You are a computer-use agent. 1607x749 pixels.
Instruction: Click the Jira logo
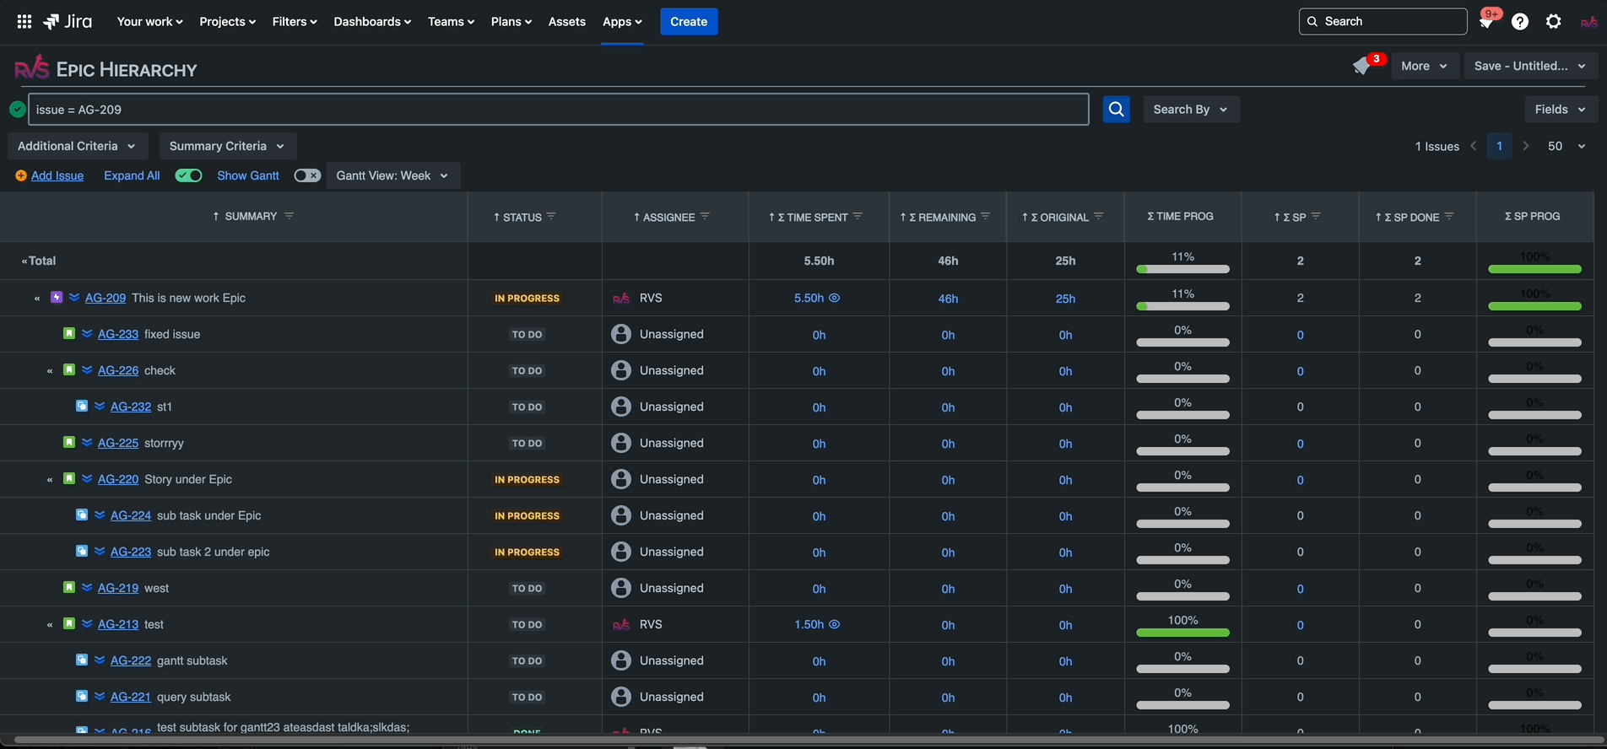[68, 22]
